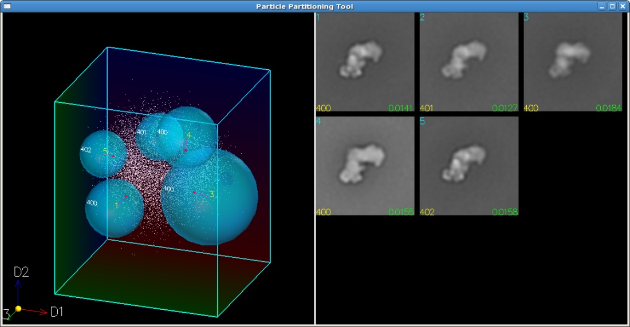630x327 pixels.
Task: Click the yellow origin ball of axis widget
Action: (x=18, y=309)
